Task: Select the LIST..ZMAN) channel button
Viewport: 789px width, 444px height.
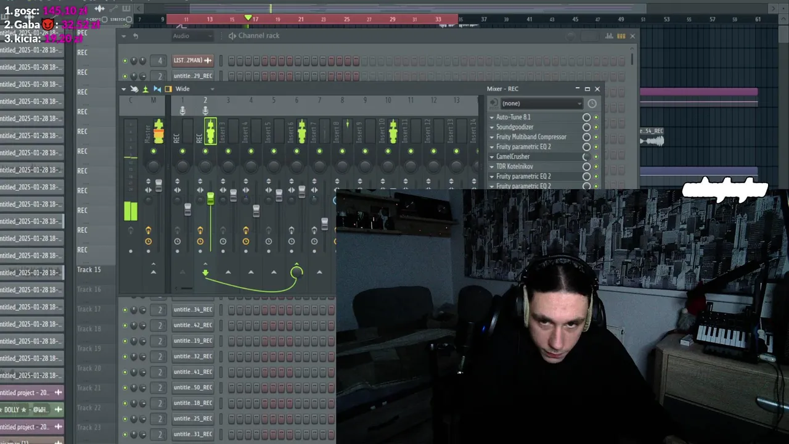Action: pyautogui.click(x=192, y=60)
